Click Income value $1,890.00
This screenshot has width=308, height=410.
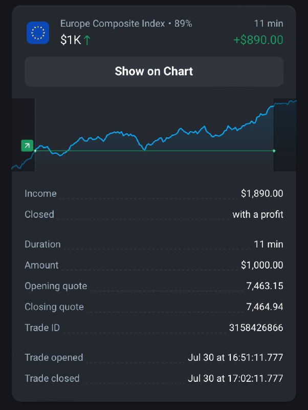(262, 194)
